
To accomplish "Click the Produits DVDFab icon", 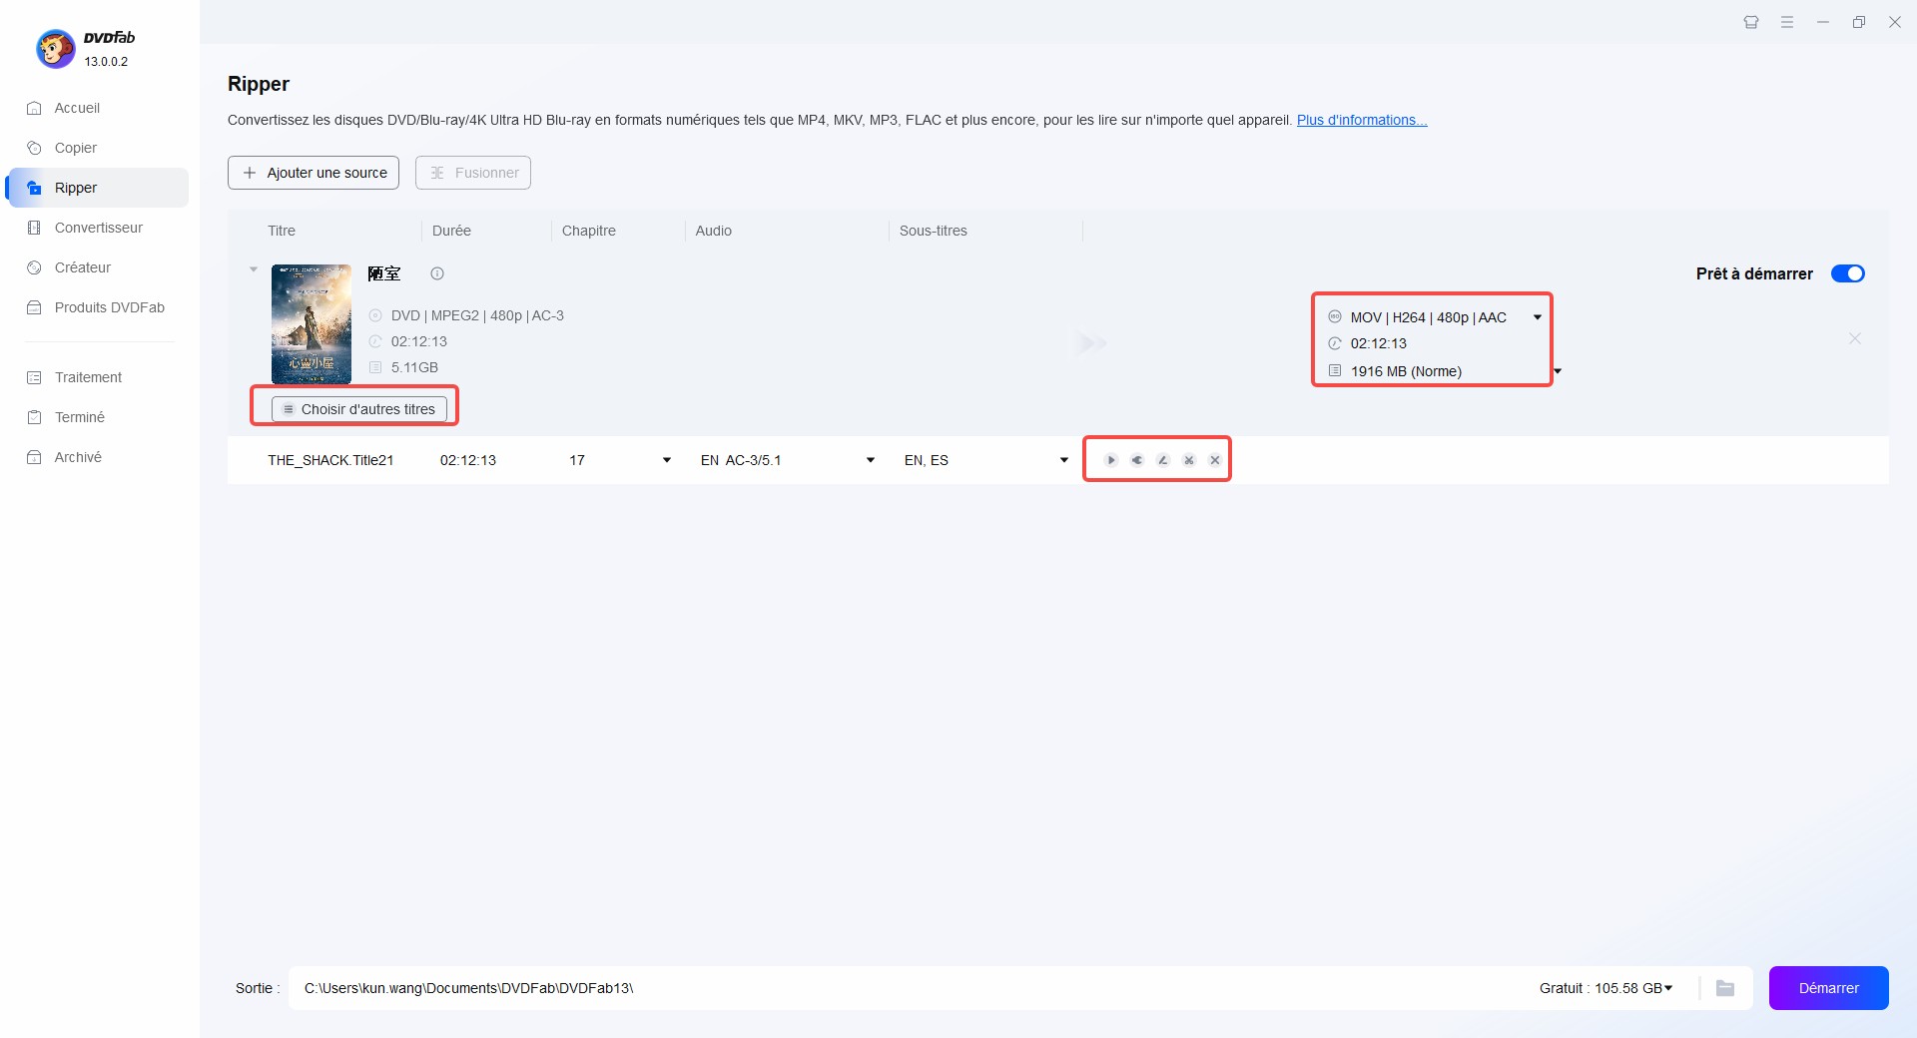I will pos(34,307).
